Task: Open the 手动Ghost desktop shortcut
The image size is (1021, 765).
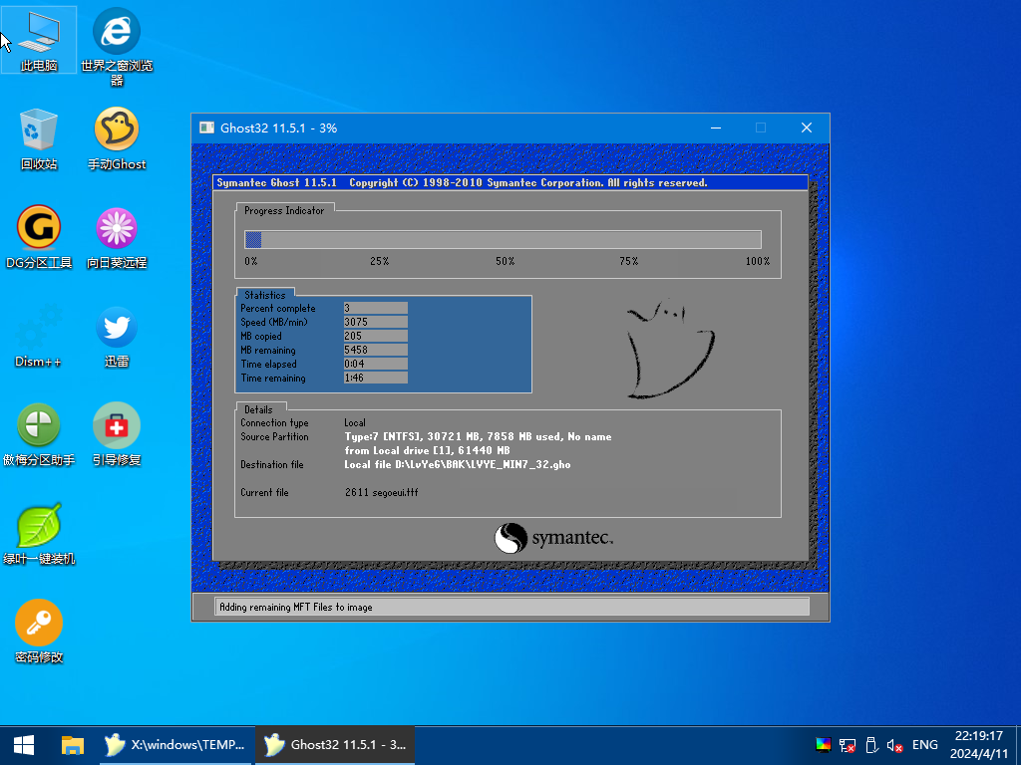Action: [x=117, y=139]
